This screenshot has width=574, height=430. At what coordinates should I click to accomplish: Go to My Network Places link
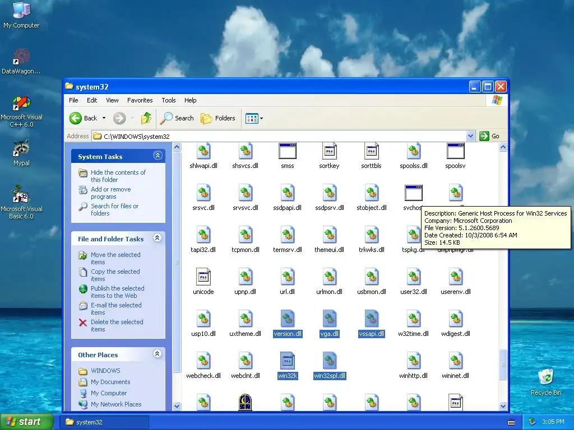tap(116, 404)
